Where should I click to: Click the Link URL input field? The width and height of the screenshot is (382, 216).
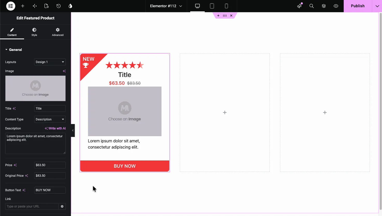[x=32, y=206]
